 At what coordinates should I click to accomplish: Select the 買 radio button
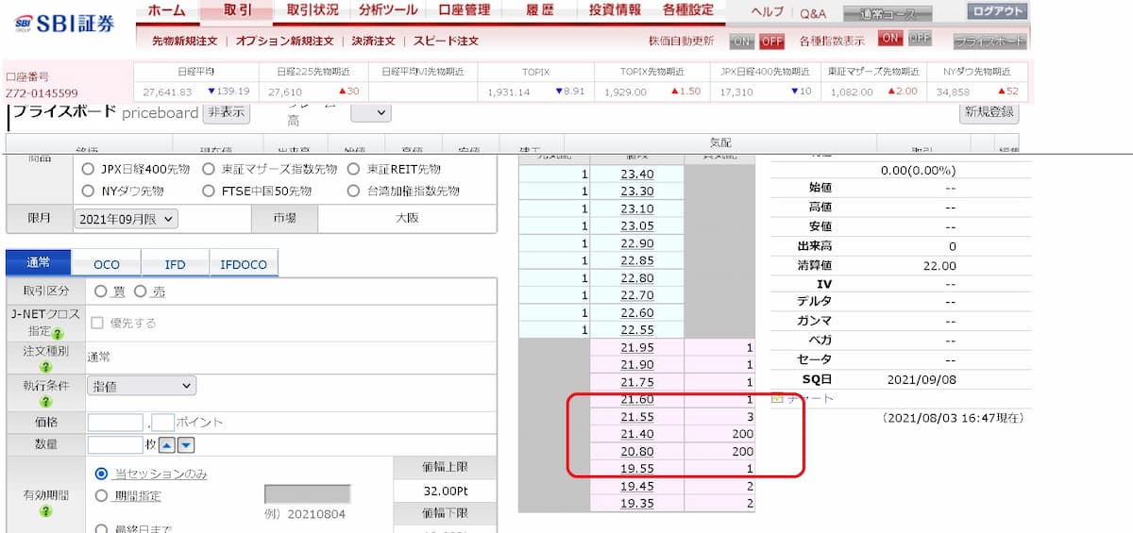pos(101,291)
